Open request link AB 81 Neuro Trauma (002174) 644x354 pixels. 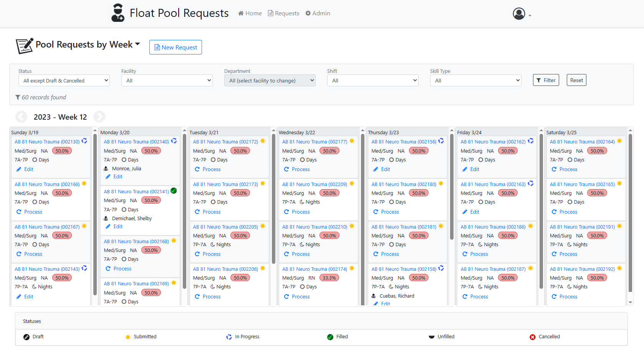click(x=315, y=269)
